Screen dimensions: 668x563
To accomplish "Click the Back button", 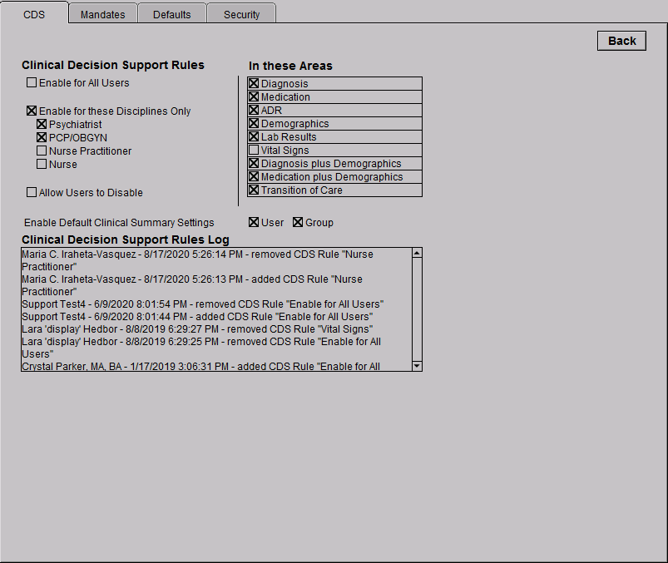I will [621, 41].
